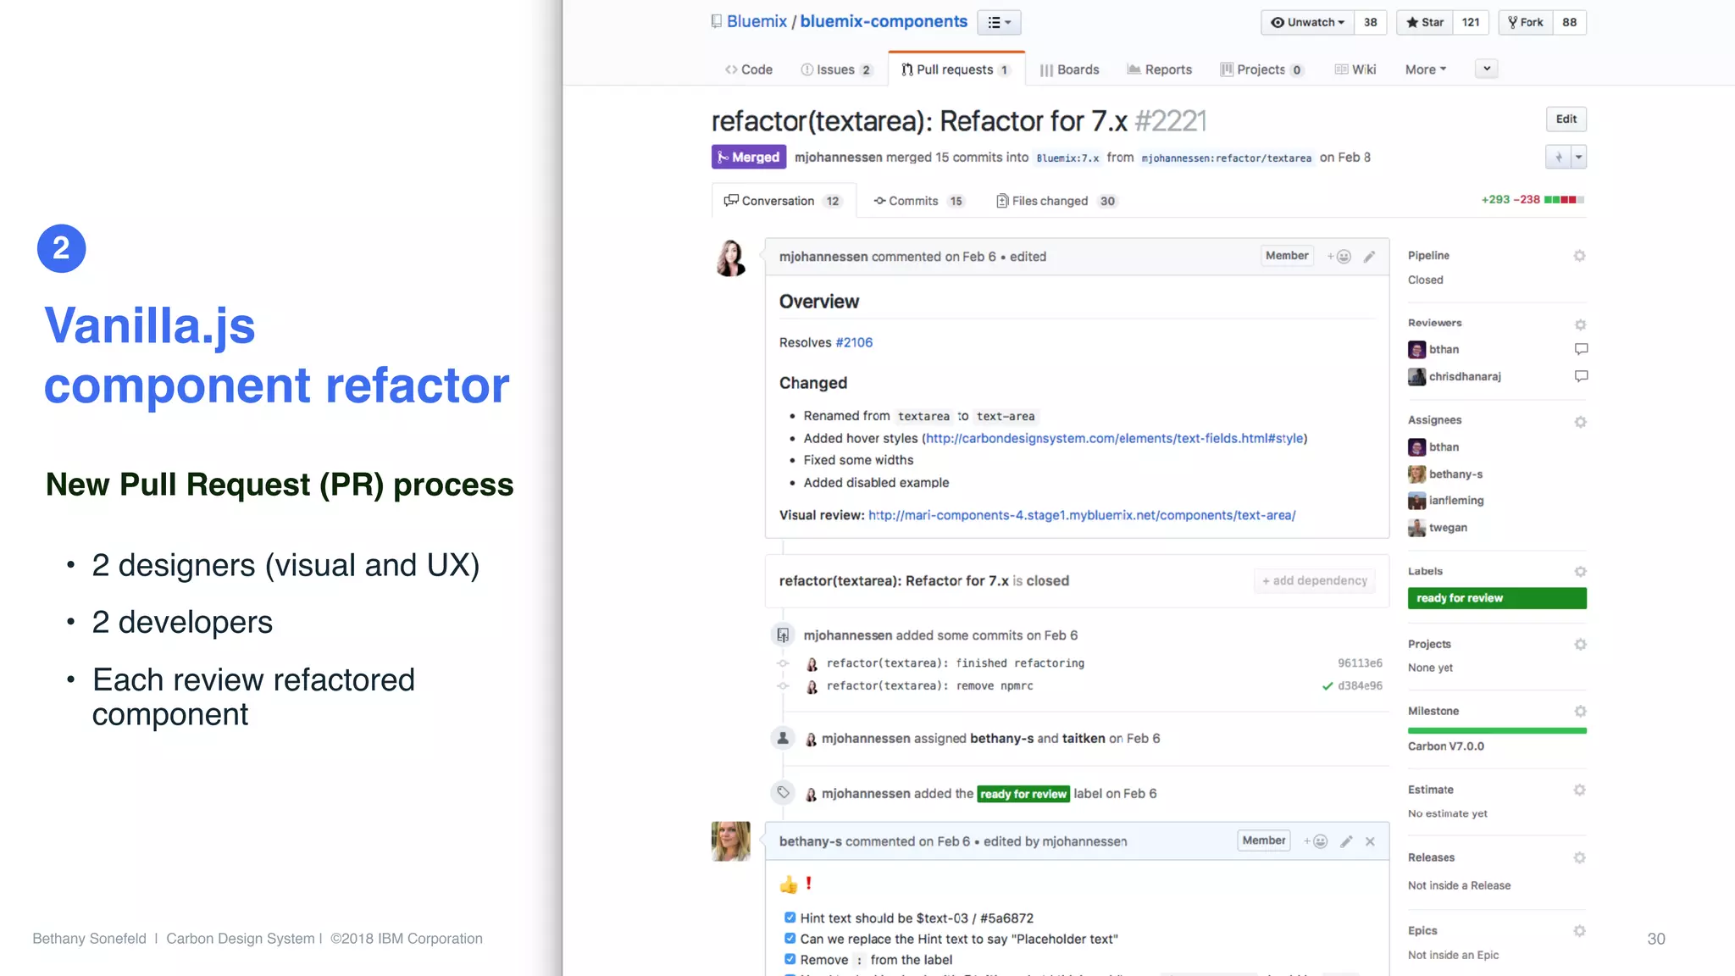Viewport: 1735px width, 976px height.
Task: Expand the More menu
Action: [x=1426, y=69]
